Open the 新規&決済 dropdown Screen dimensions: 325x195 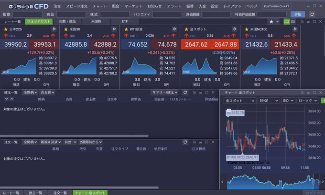(x=51, y=142)
